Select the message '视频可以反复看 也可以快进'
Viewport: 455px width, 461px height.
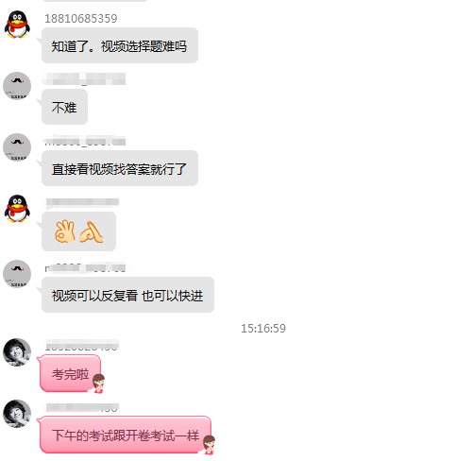coord(127,295)
